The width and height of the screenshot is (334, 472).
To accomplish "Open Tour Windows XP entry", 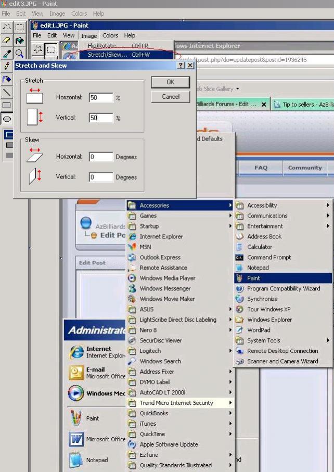I will (283, 310).
